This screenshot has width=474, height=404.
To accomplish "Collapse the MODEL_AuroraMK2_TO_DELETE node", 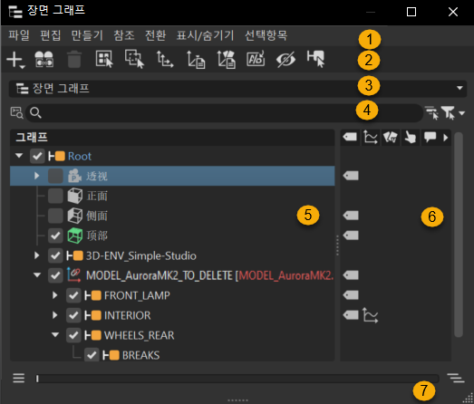I will pyautogui.click(x=37, y=275).
